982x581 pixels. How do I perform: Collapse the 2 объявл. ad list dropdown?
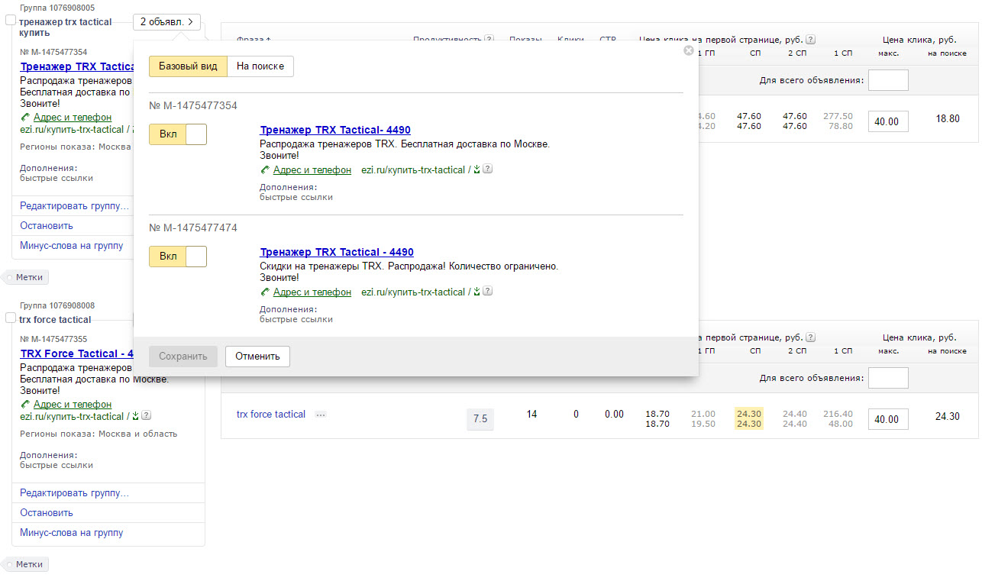pos(166,22)
